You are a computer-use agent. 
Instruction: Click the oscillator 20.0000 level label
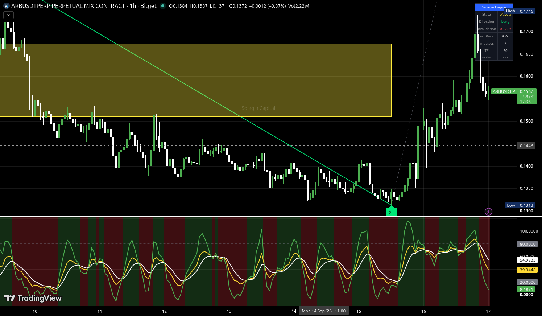[527, 282]
